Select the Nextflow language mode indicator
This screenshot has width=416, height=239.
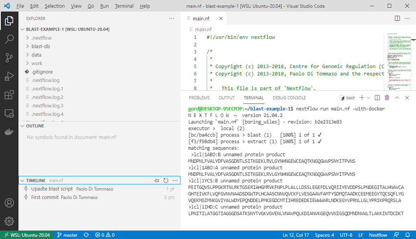coord(378,235)
